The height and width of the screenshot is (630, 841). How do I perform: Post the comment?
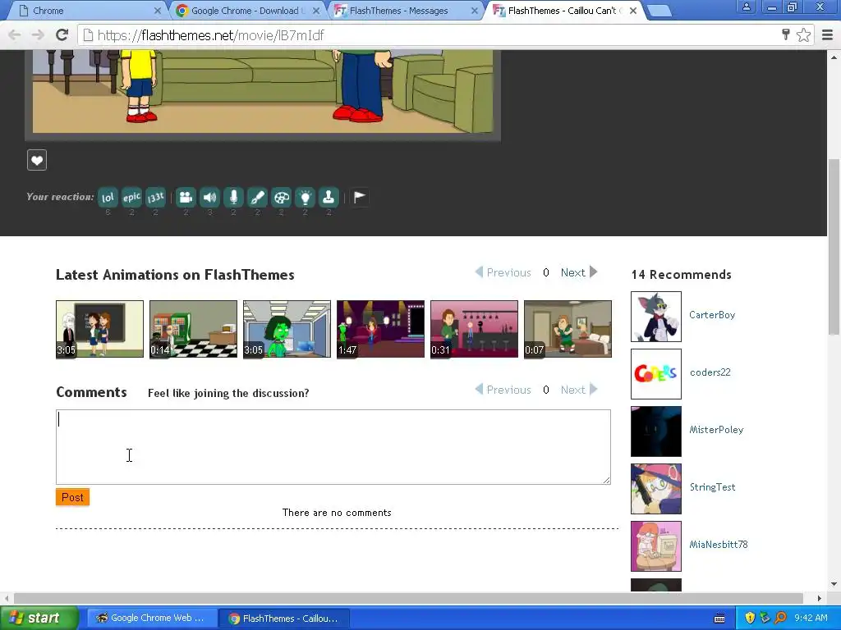point(72,497)
